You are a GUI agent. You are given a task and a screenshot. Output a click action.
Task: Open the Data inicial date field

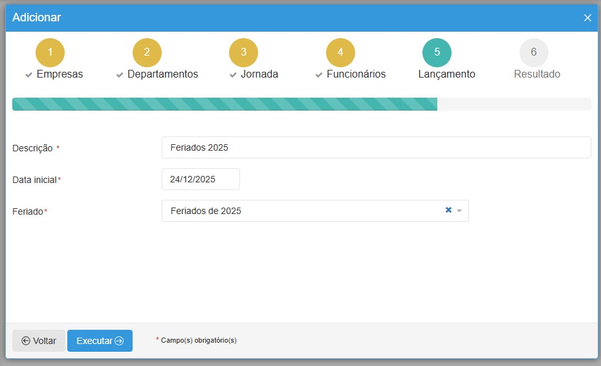click(201, 179)
